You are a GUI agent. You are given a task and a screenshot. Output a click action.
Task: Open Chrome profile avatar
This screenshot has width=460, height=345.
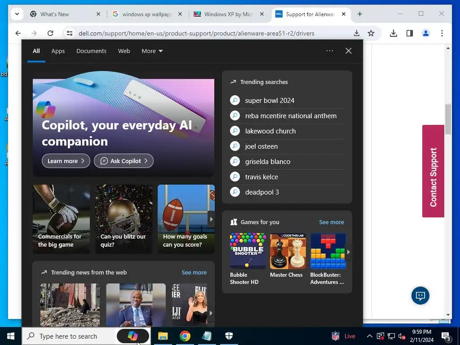tap(426, 33)
